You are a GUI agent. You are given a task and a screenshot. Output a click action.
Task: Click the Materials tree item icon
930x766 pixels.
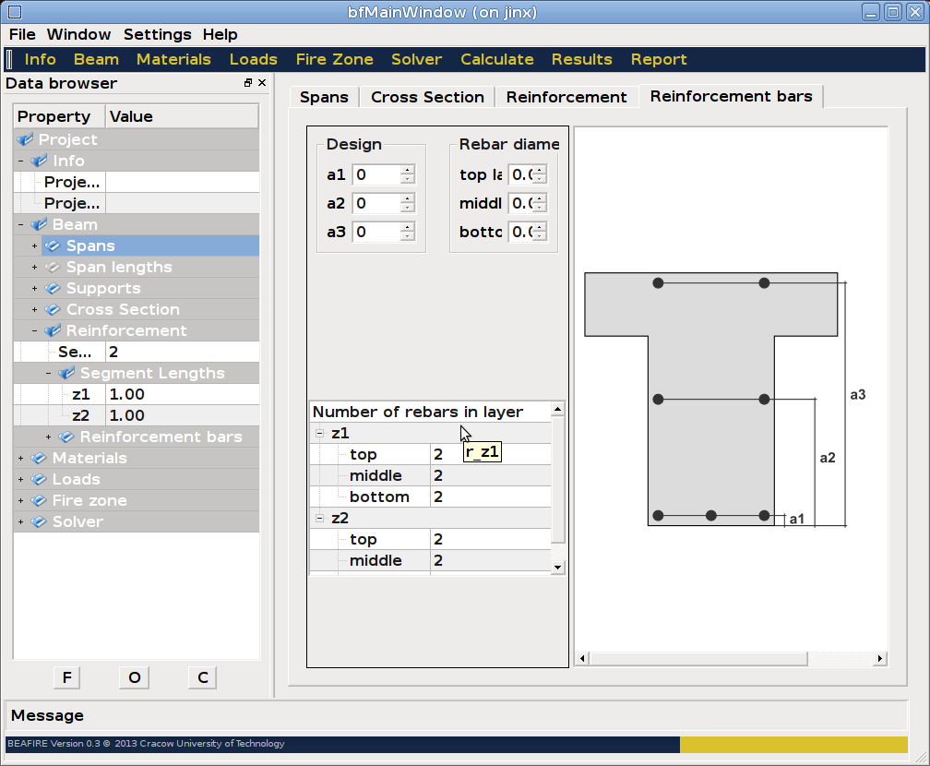(x=39, y=459)
